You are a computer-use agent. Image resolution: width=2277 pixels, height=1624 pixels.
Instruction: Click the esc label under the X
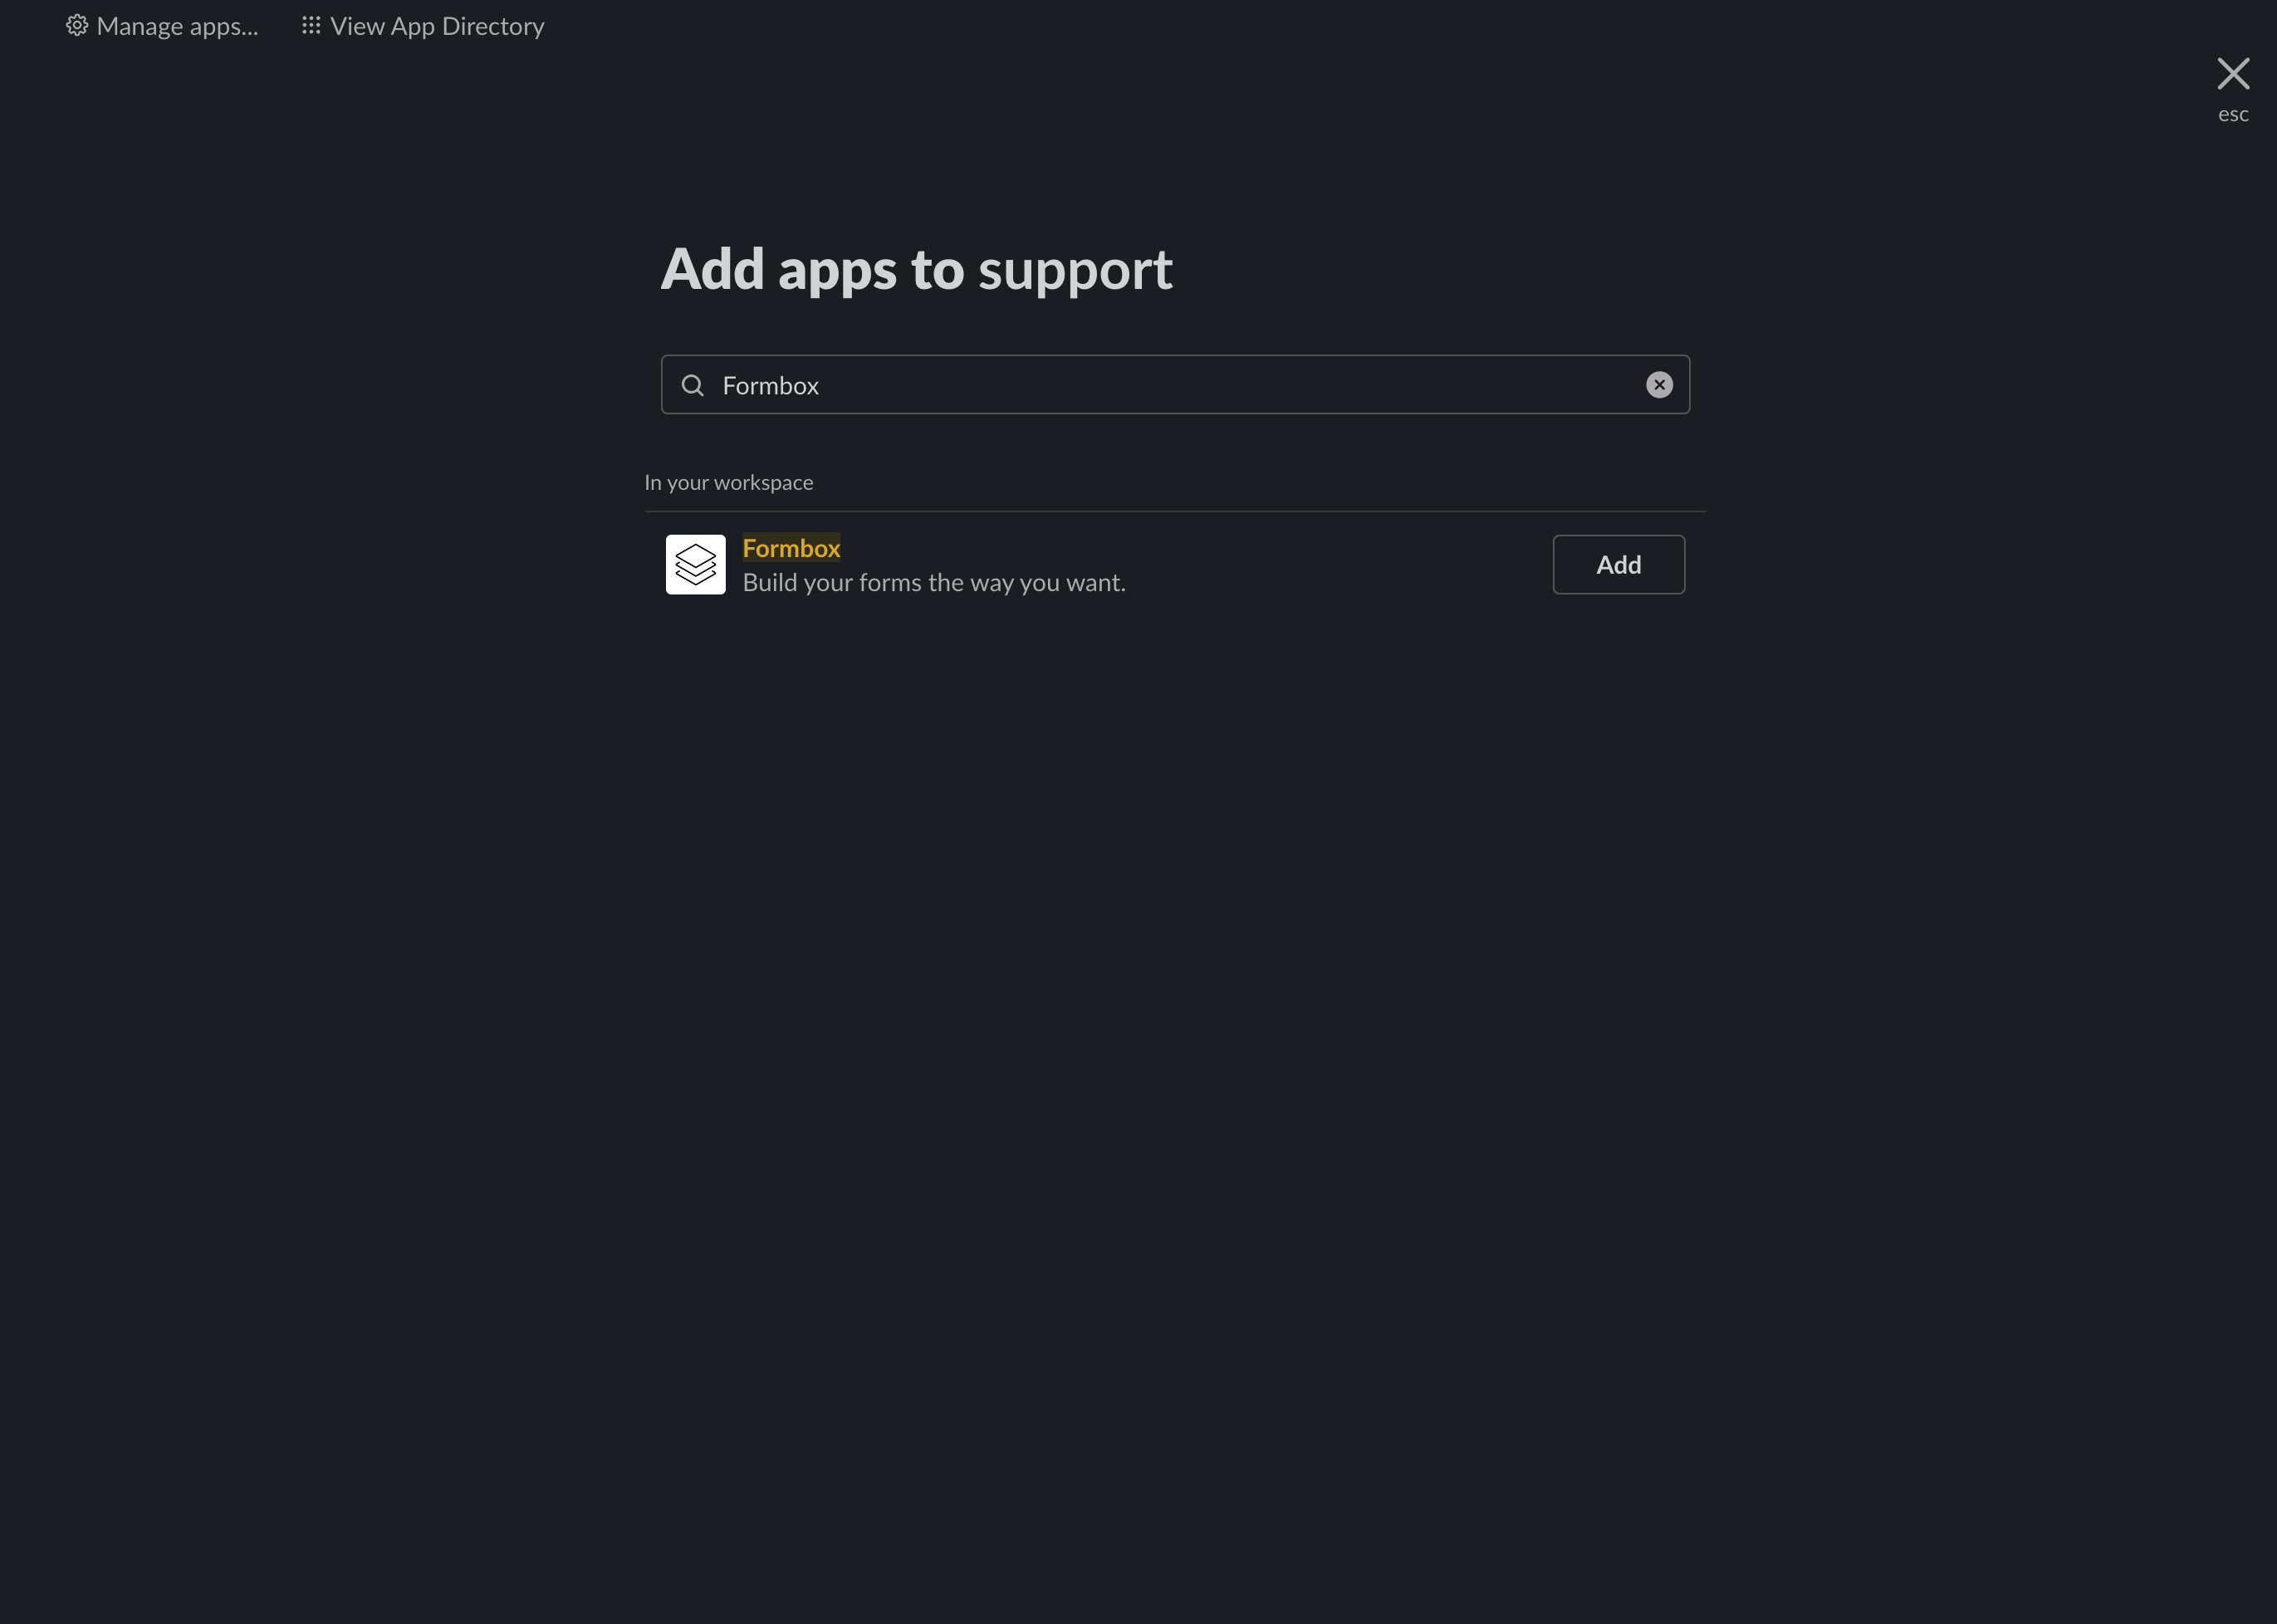(2232, 114)
